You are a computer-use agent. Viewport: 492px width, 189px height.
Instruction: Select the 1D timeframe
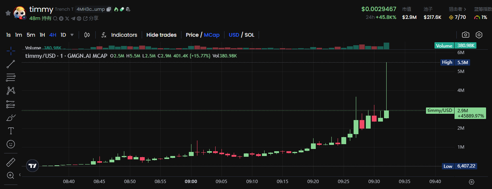click(x=63, y=35)
